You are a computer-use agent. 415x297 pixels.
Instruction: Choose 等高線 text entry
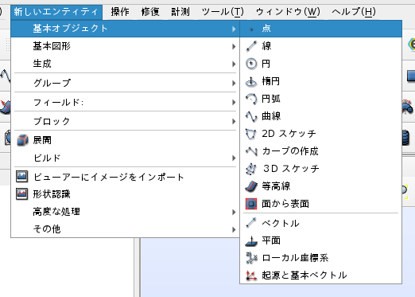pos(276,186)
